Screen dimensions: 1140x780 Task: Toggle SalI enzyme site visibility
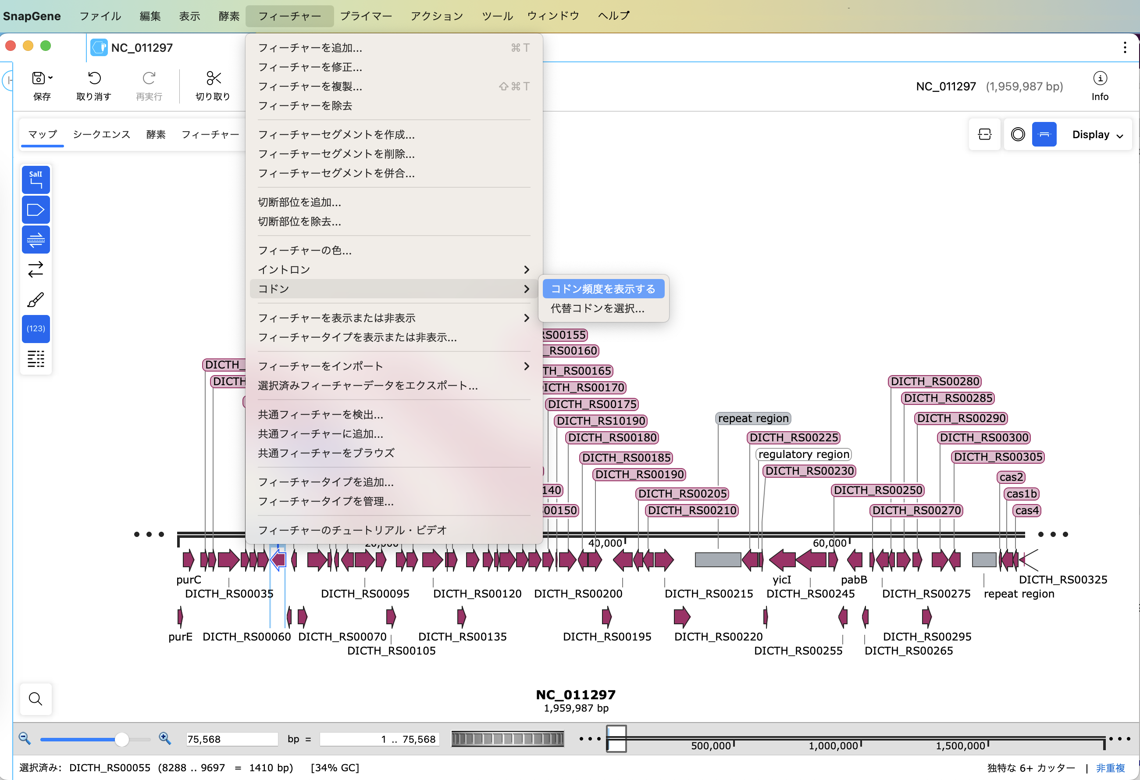[36, 180]
